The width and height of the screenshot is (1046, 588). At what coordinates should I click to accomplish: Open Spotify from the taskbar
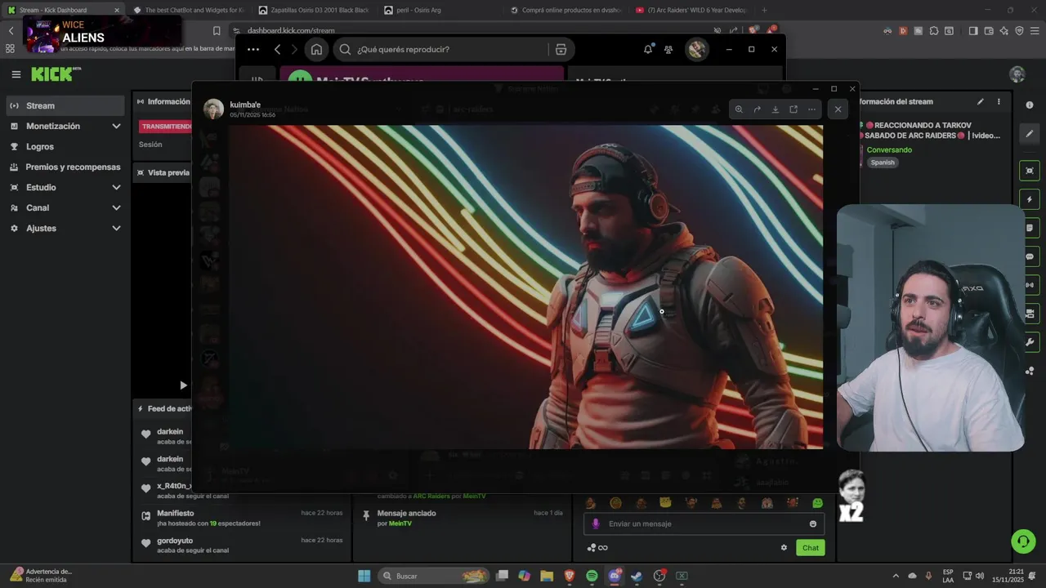tap(592, 576)
